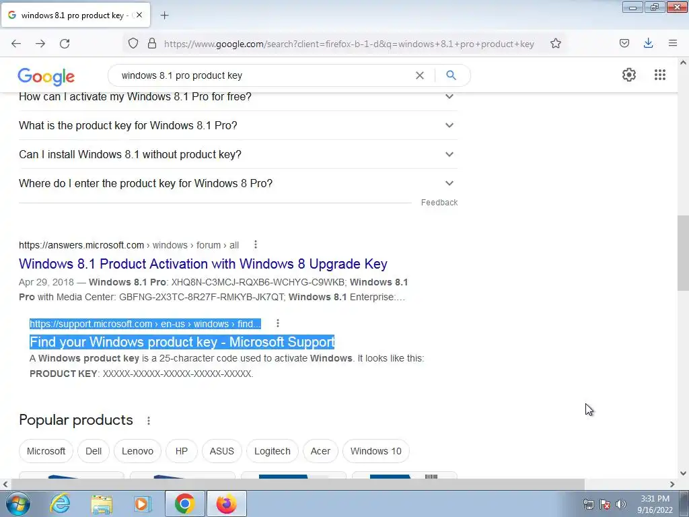689x517 pixels.
Task: Filter popular products by Logitech
Action: click(273, 451)
